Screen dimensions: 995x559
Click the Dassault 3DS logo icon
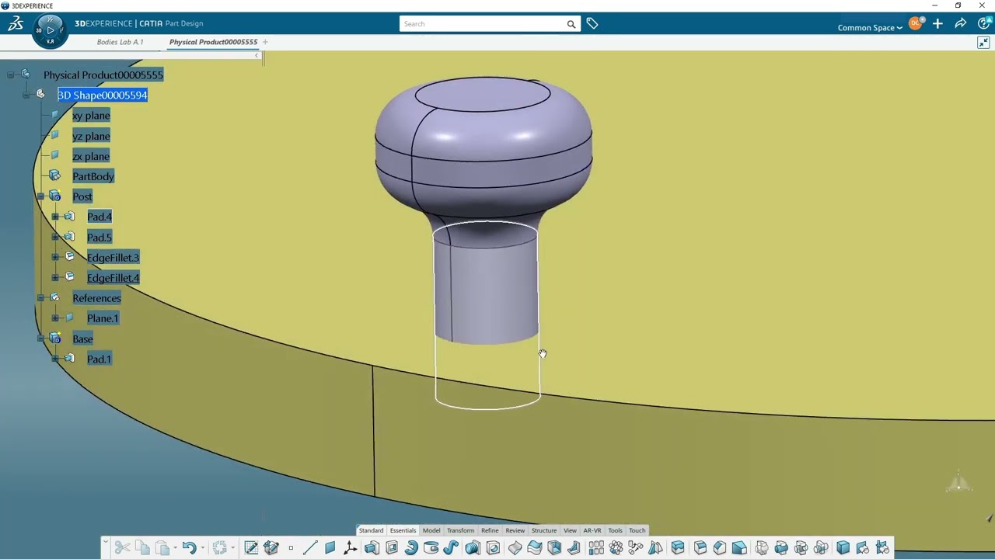tap(16, 24)
